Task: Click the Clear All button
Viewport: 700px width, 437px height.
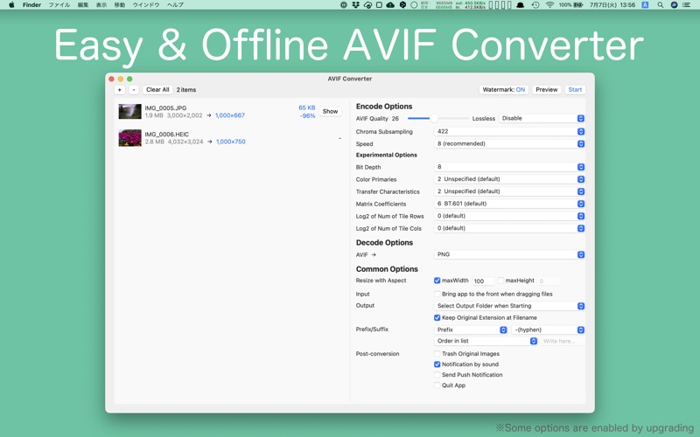Action: coord(157,90)
